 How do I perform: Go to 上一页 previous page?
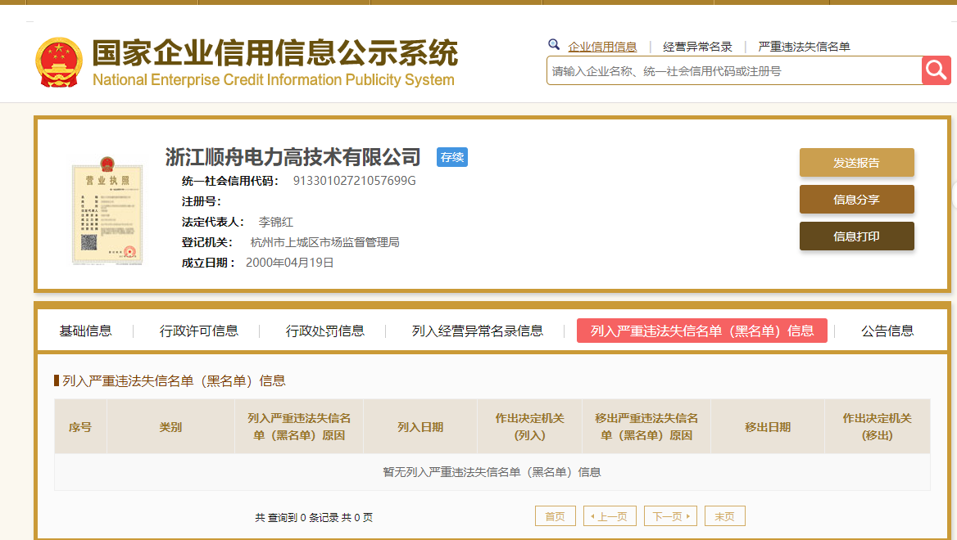coord(610,516)
